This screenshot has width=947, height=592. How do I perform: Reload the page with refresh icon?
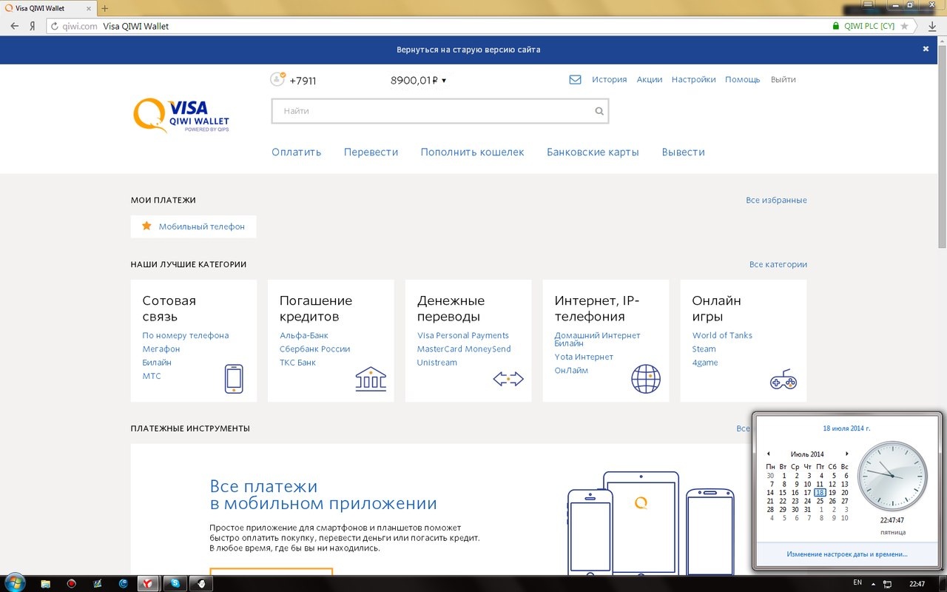54,26
